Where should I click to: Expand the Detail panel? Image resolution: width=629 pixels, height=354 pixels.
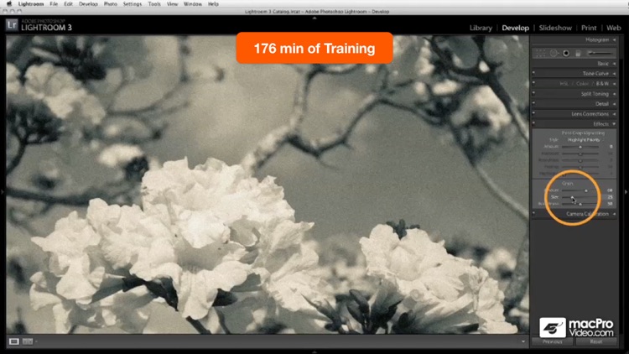click(614, 104)
